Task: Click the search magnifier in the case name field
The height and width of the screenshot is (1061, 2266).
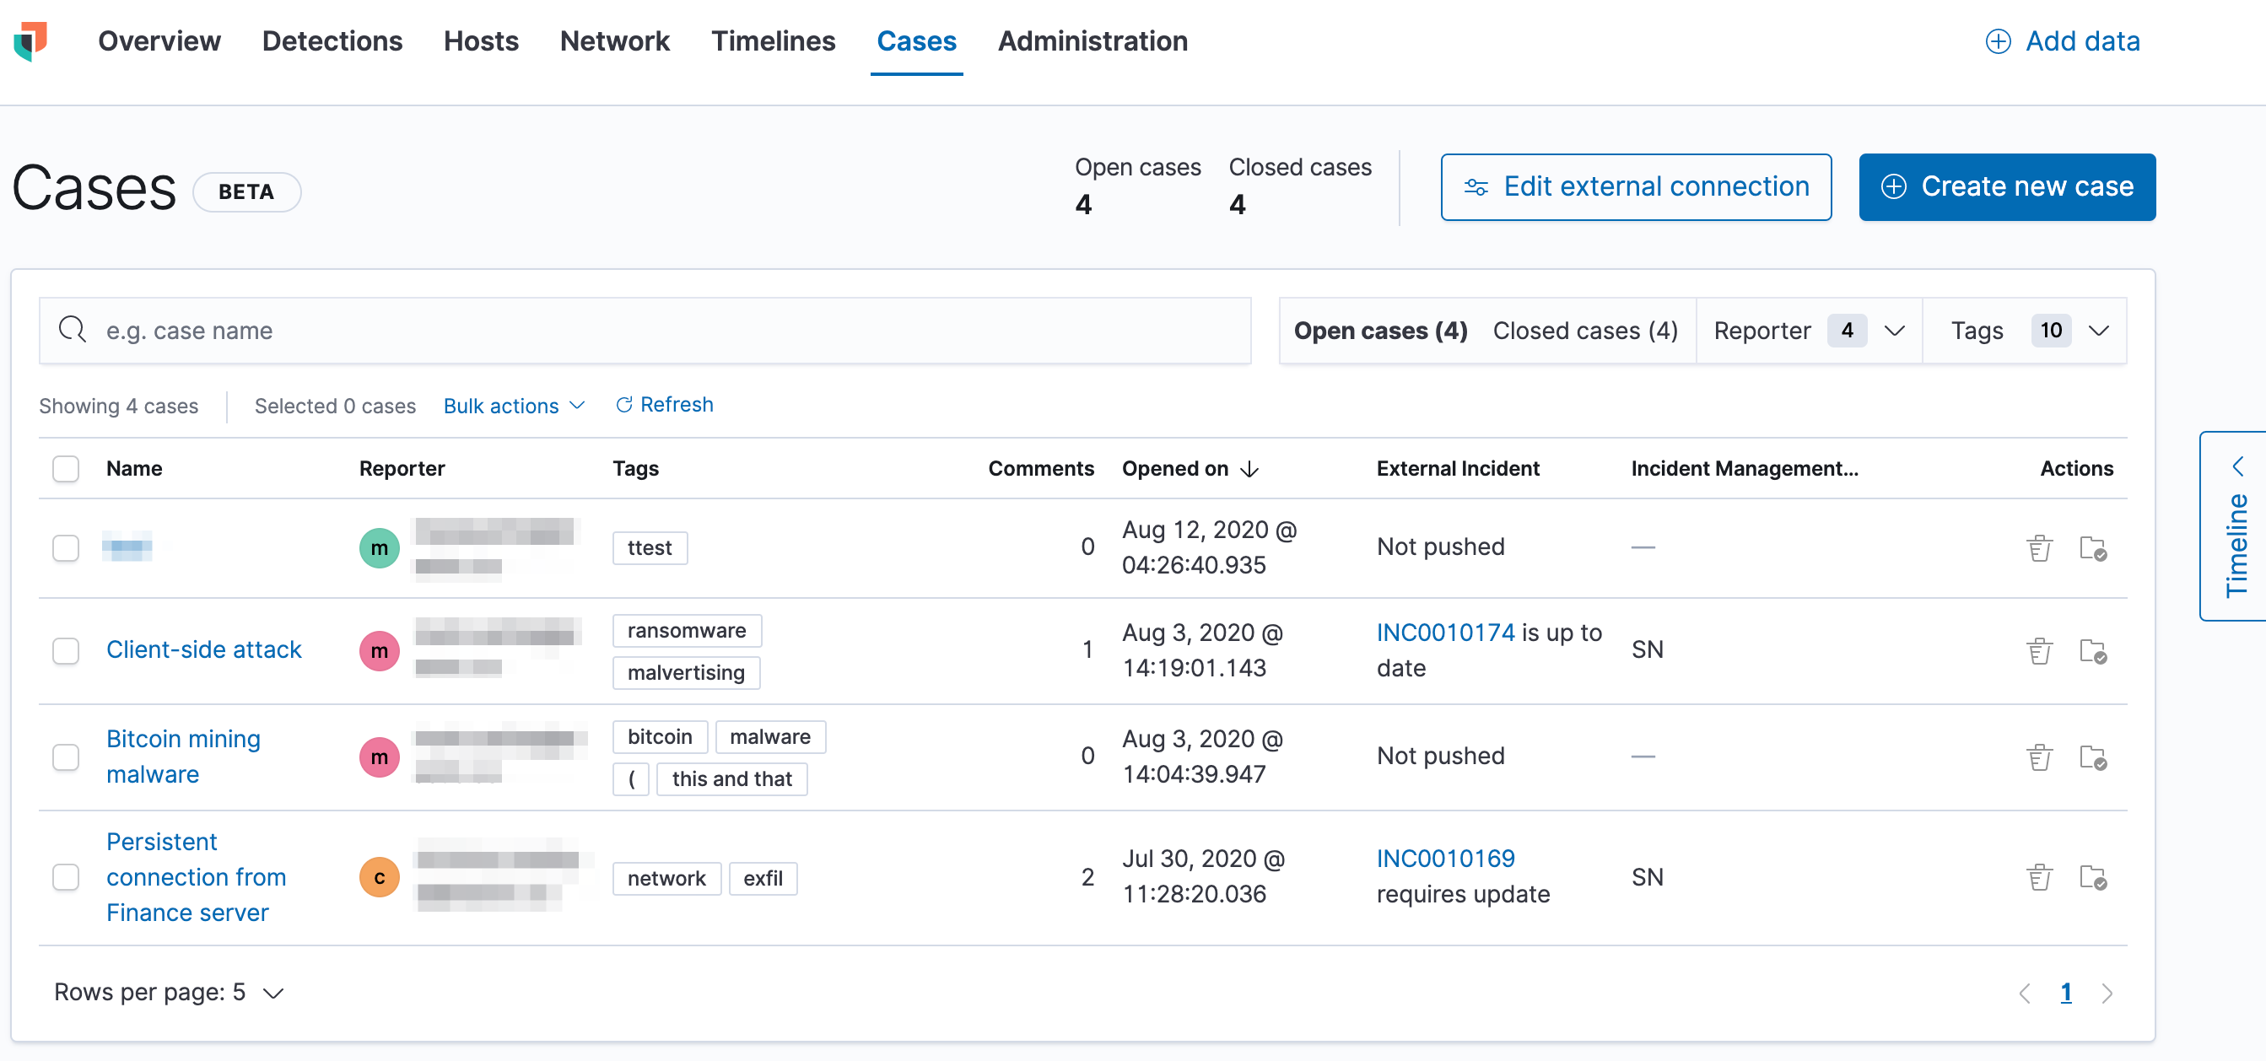Action: click(x=73, y=330)
